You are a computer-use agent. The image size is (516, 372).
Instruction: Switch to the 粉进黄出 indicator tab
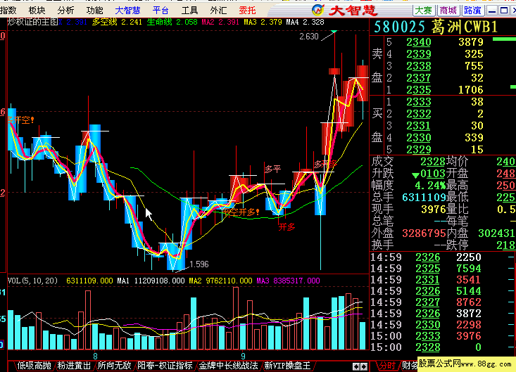74,366
